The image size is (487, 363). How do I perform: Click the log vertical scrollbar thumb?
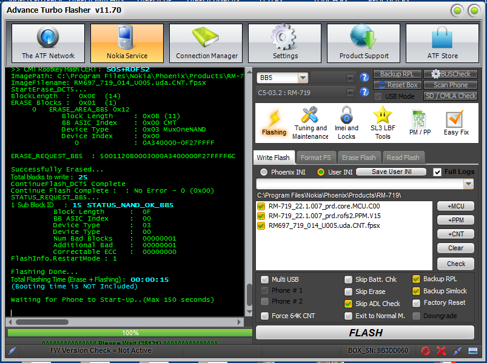249,295
